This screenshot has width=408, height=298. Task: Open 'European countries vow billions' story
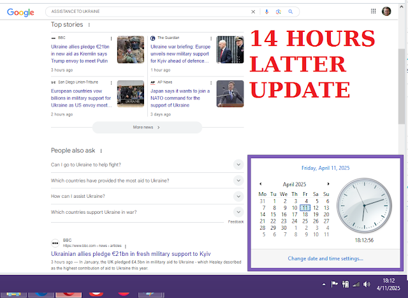[x=81, y=98]
